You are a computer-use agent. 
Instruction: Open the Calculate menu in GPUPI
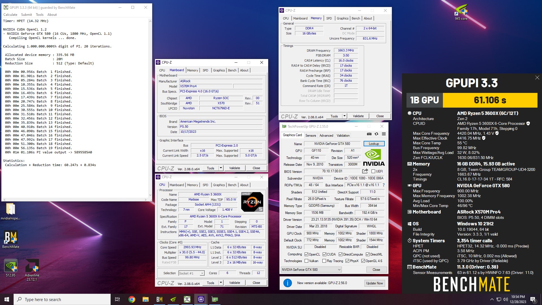click(x=10, y=15)
